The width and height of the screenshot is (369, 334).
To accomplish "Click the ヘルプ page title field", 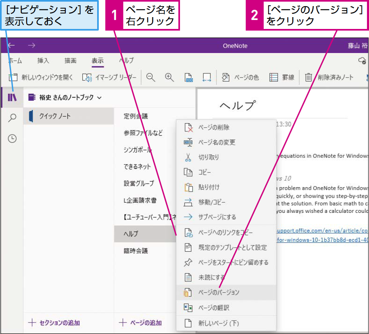I will pos(238,106).
